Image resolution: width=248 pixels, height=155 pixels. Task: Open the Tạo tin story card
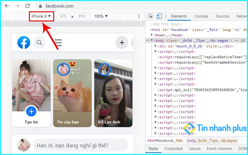pos(31,93)
